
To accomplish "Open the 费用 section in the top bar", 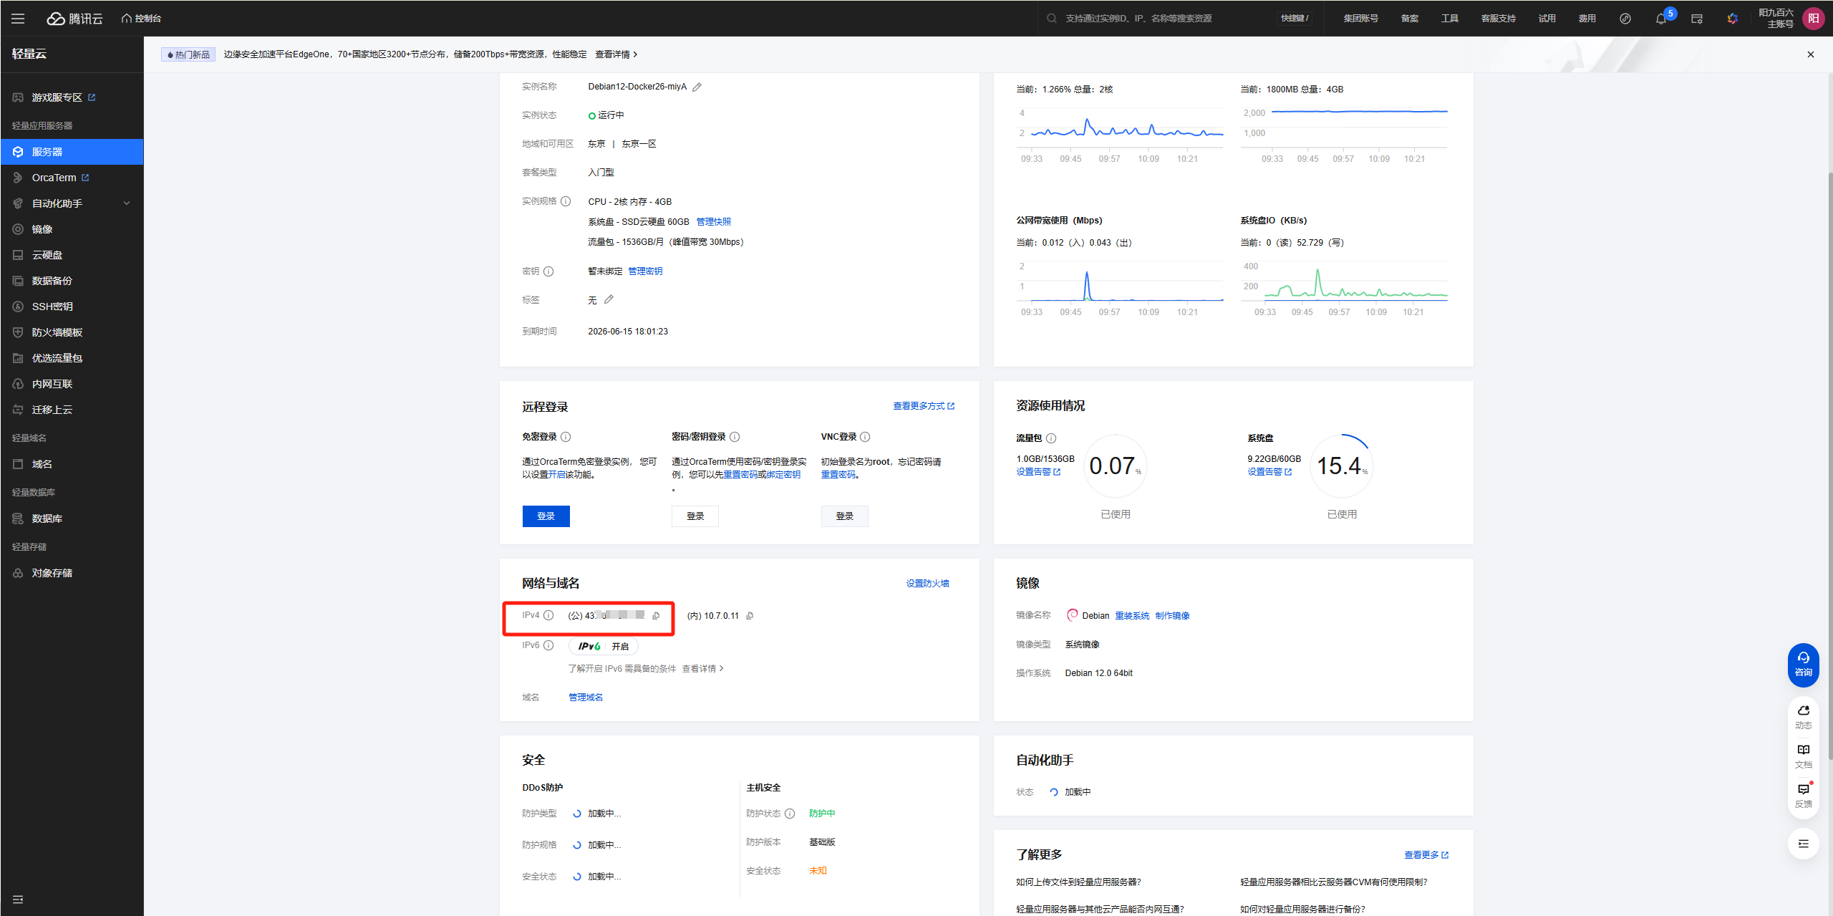I will click(1587, 18).
